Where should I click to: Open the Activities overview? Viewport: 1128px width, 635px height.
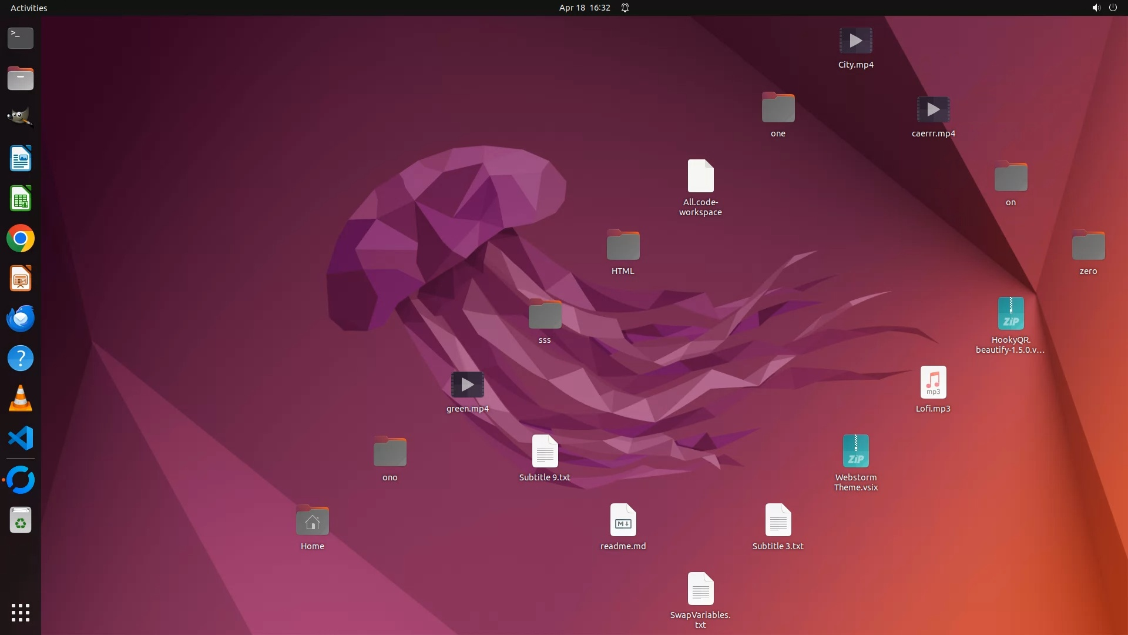tap(29, 8)
